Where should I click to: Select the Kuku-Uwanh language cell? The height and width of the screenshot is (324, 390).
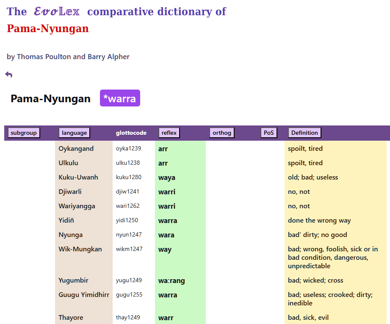point(78,177)
